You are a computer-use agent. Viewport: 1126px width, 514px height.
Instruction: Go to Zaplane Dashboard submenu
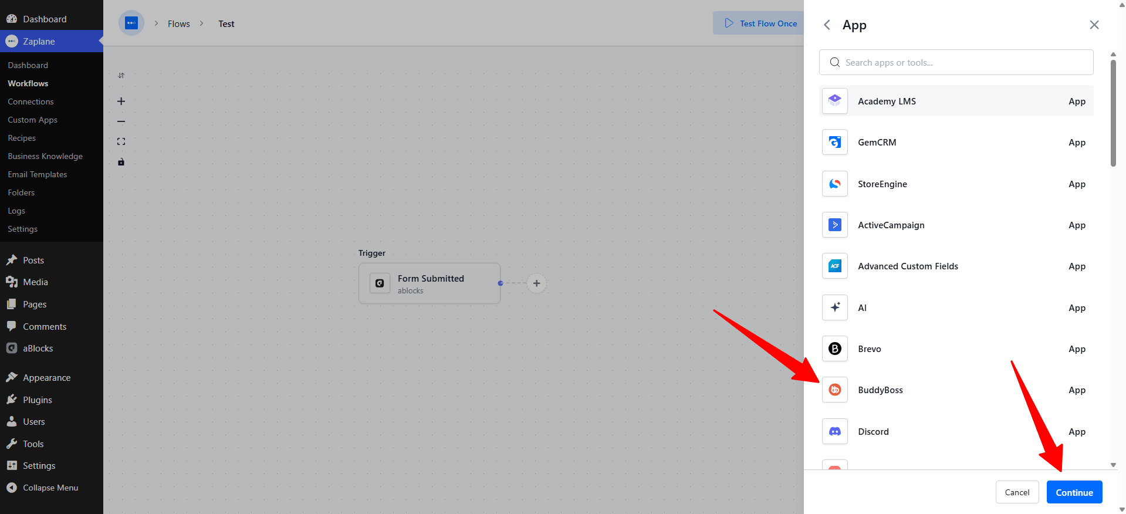(28, 65)
